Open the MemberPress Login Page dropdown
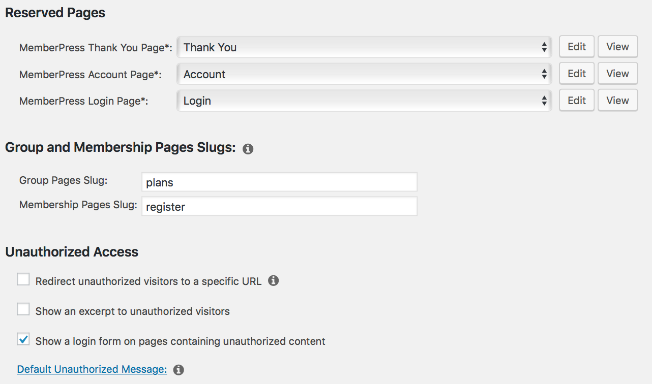The height and width of the screenshot is (384, 652). point(364,101)
